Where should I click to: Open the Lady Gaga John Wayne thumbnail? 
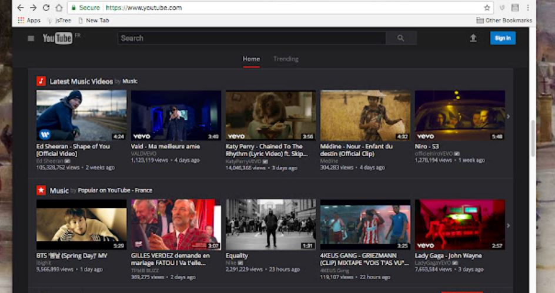point(460,224)
